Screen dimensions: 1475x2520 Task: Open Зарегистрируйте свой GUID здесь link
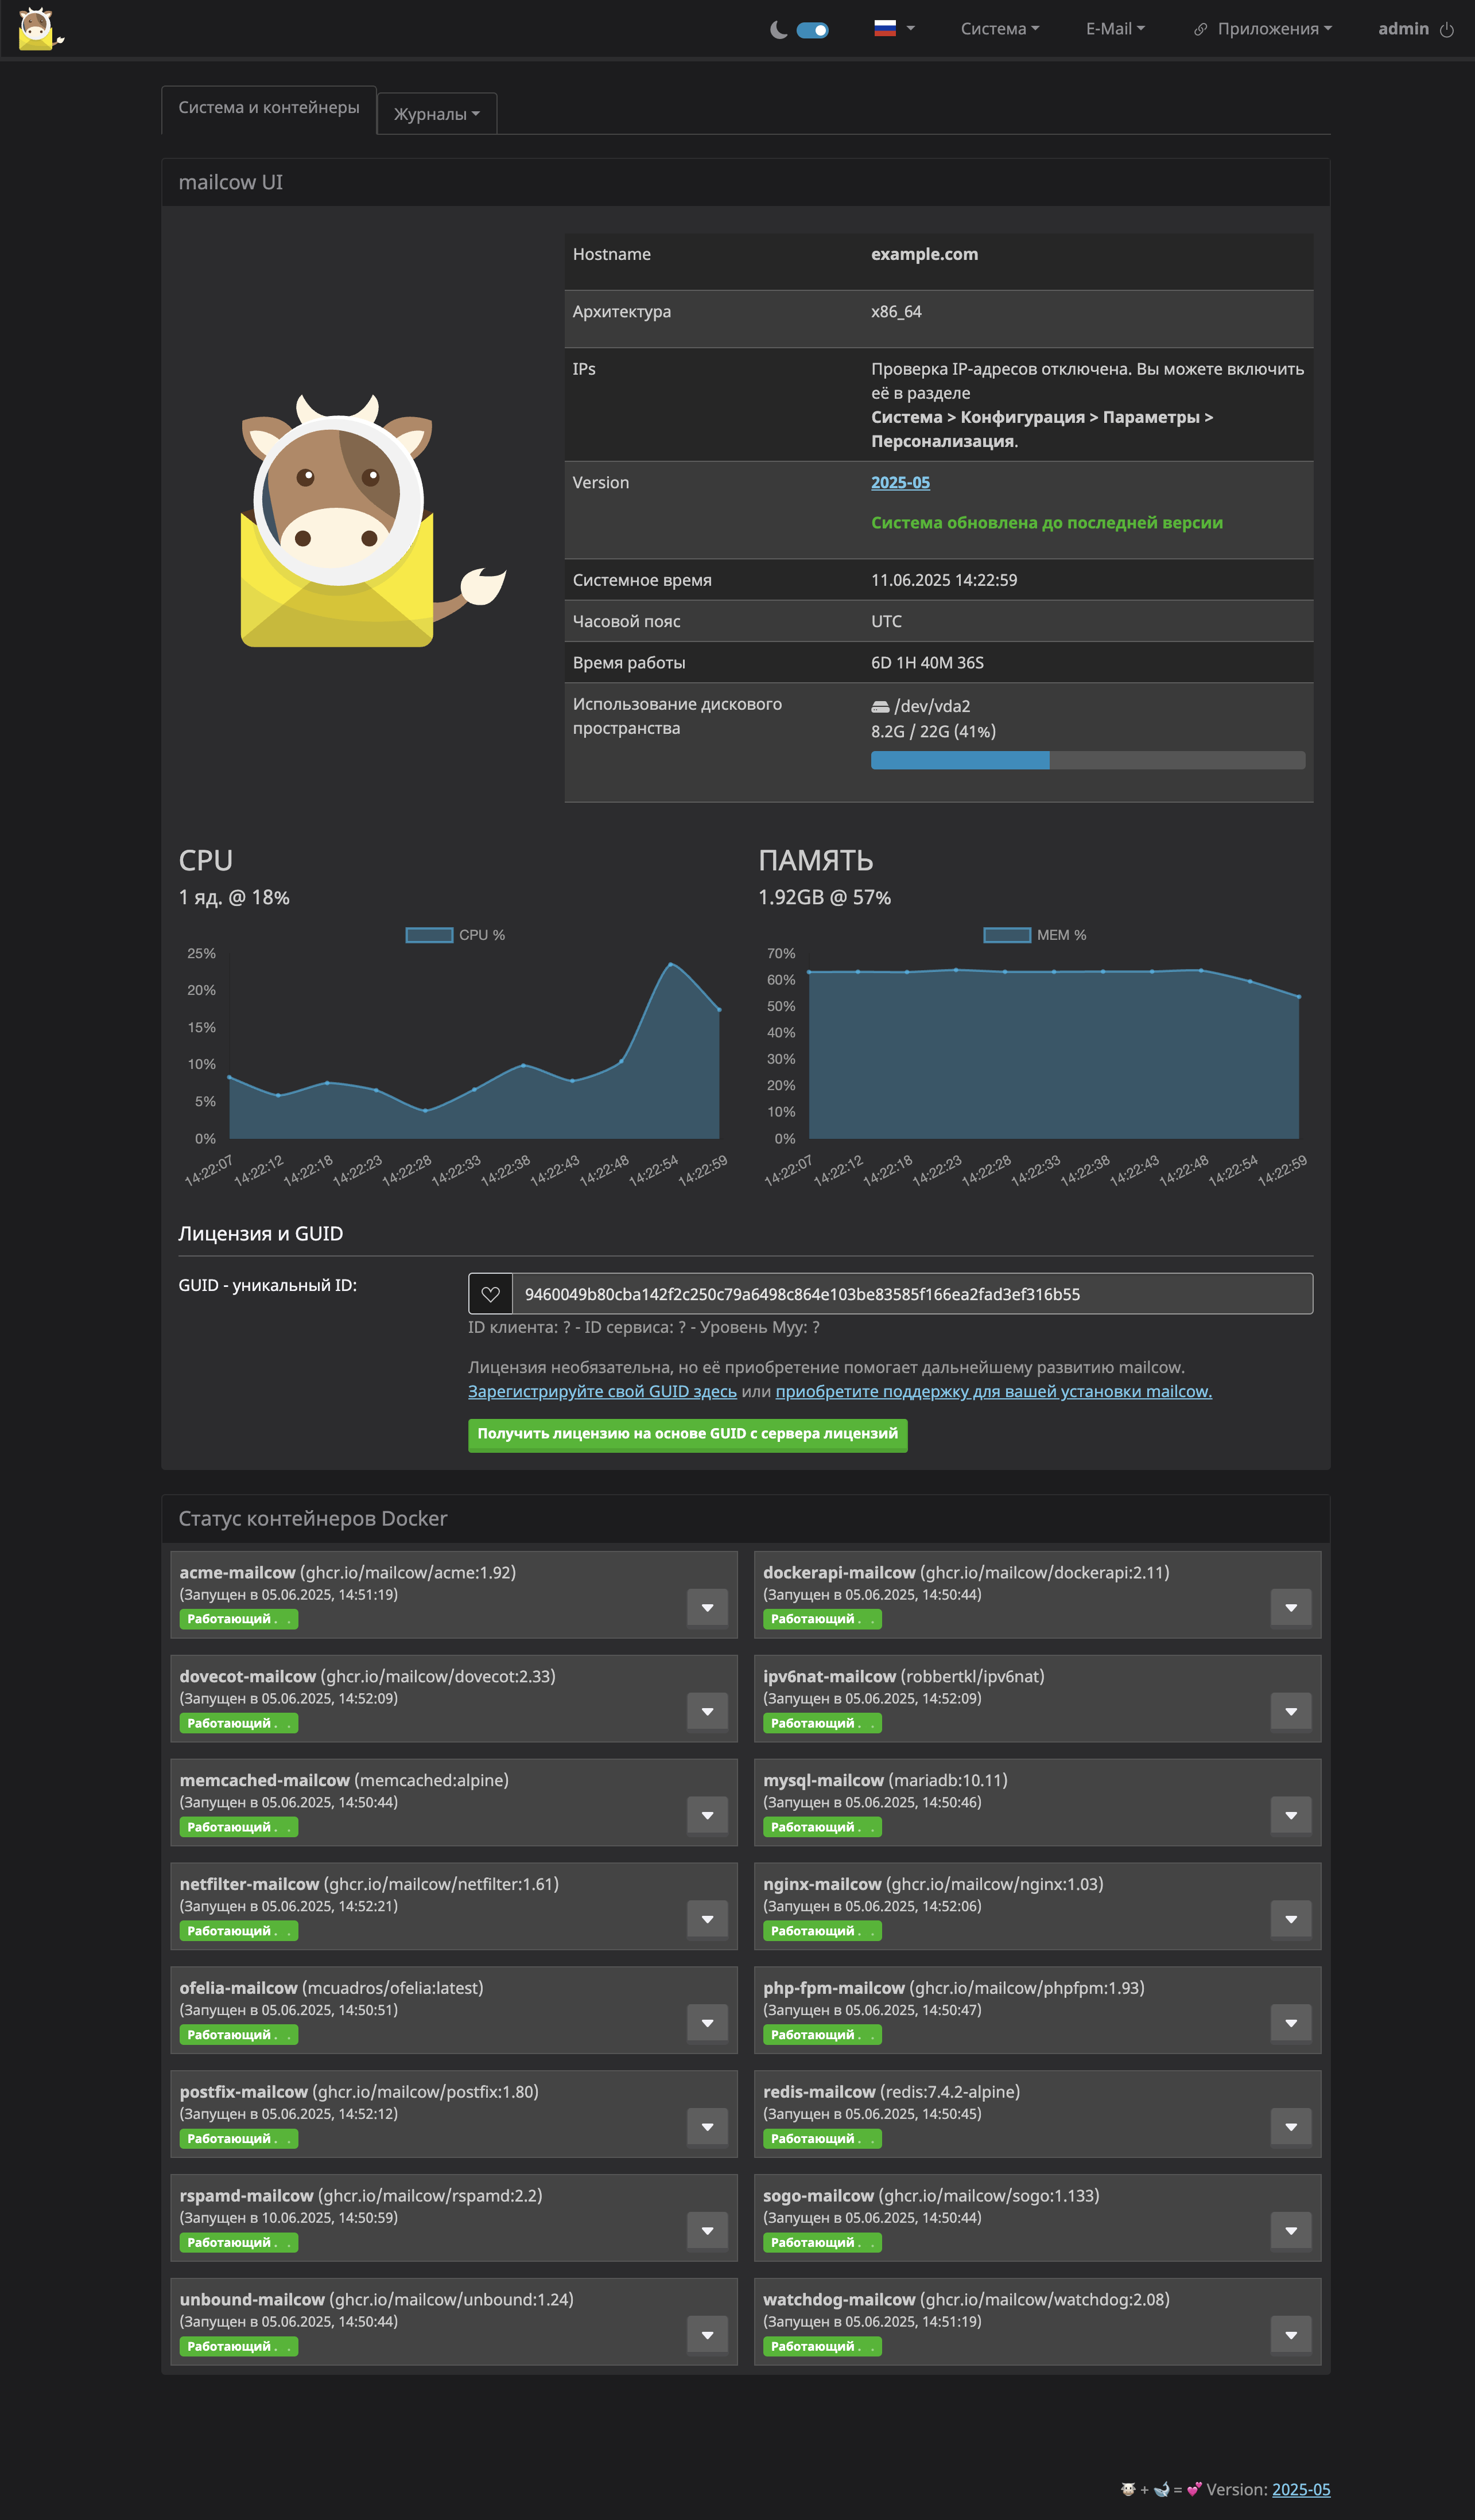[x=602, y=1391]
